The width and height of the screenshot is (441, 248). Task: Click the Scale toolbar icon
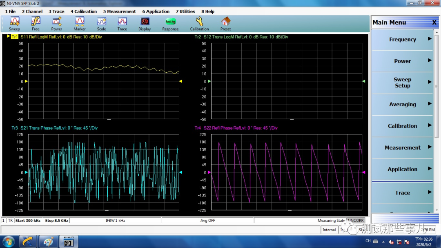pos(102,24)
